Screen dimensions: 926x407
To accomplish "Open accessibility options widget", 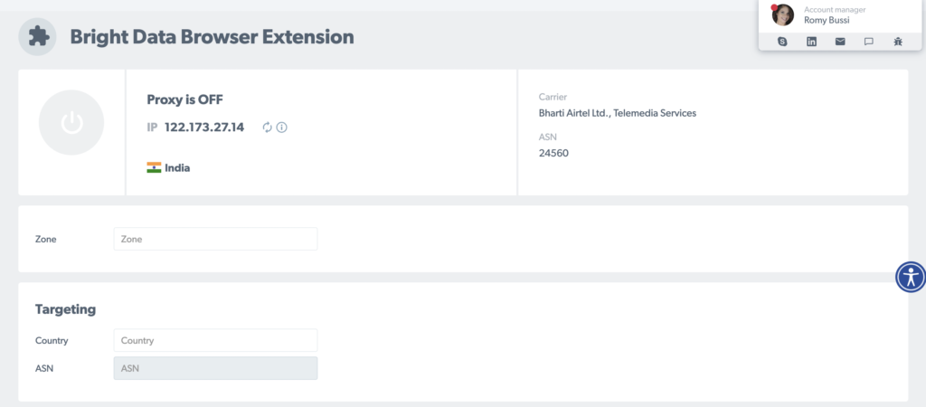I will 910,276.
